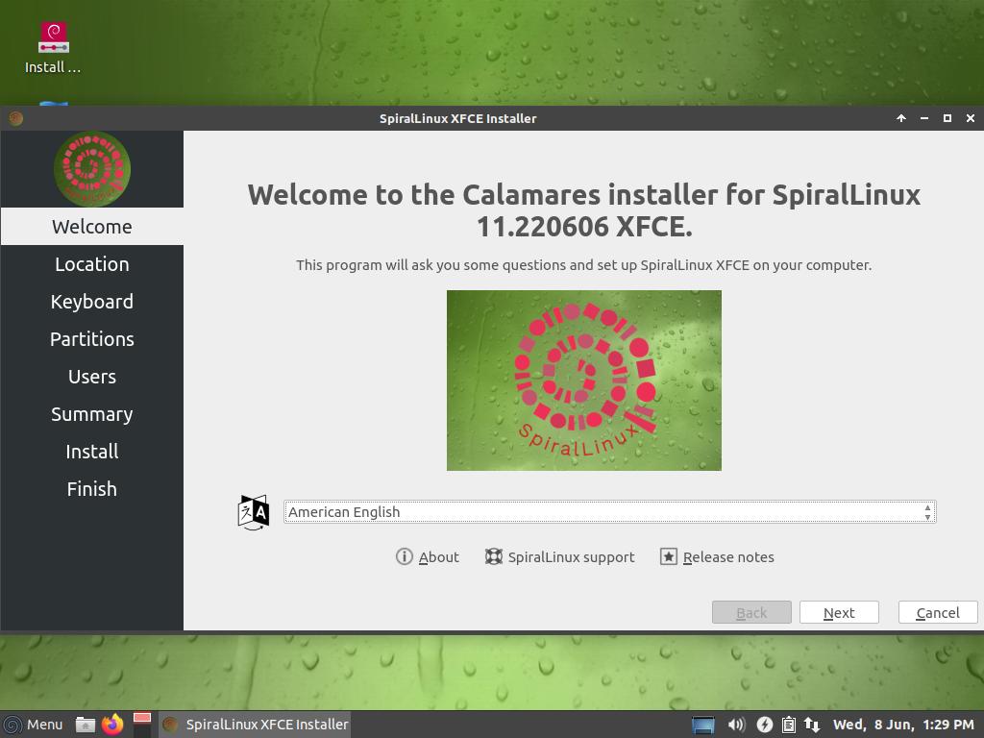The image size is (984, 738).
Task: Click the show desktop taskbar icon
Action: coord(142,725)
